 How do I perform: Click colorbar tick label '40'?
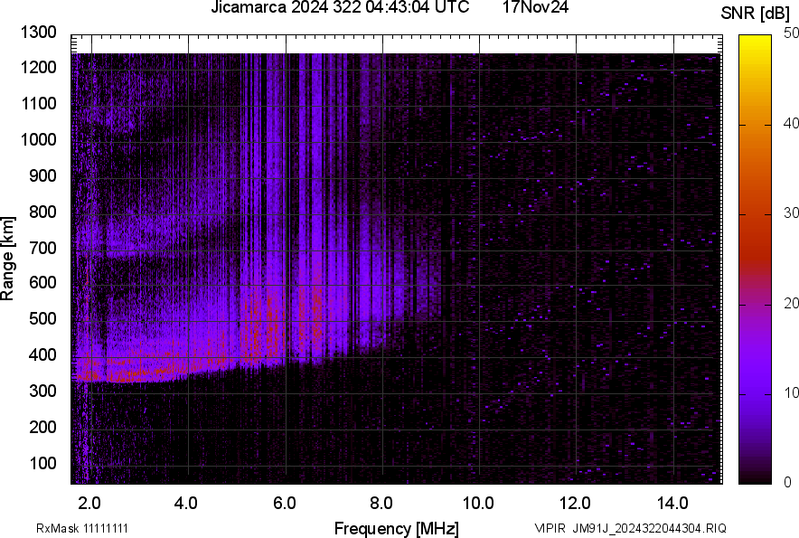click(x=791, y=123)
